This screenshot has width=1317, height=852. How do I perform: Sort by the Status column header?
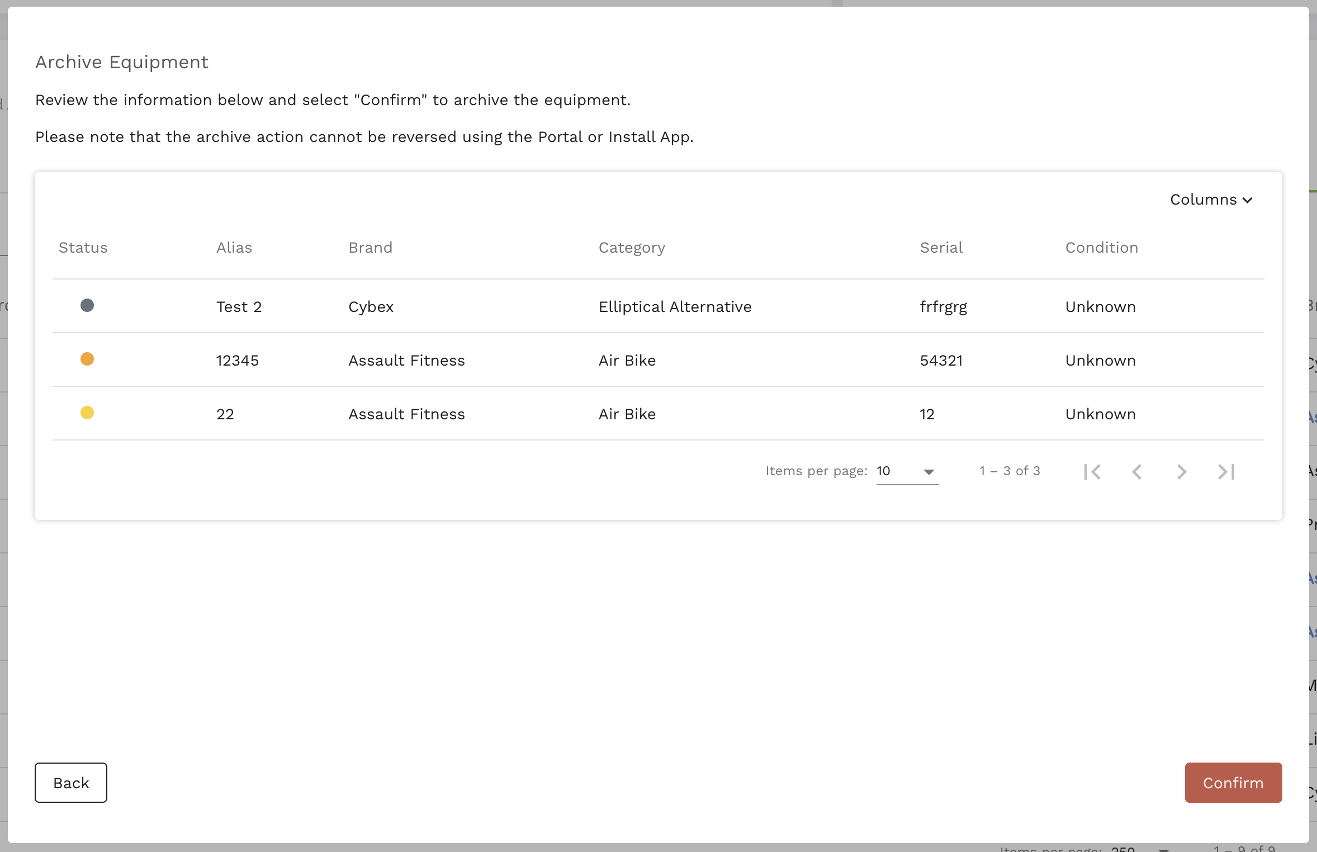pyautogui.click(x=83, y=248)
